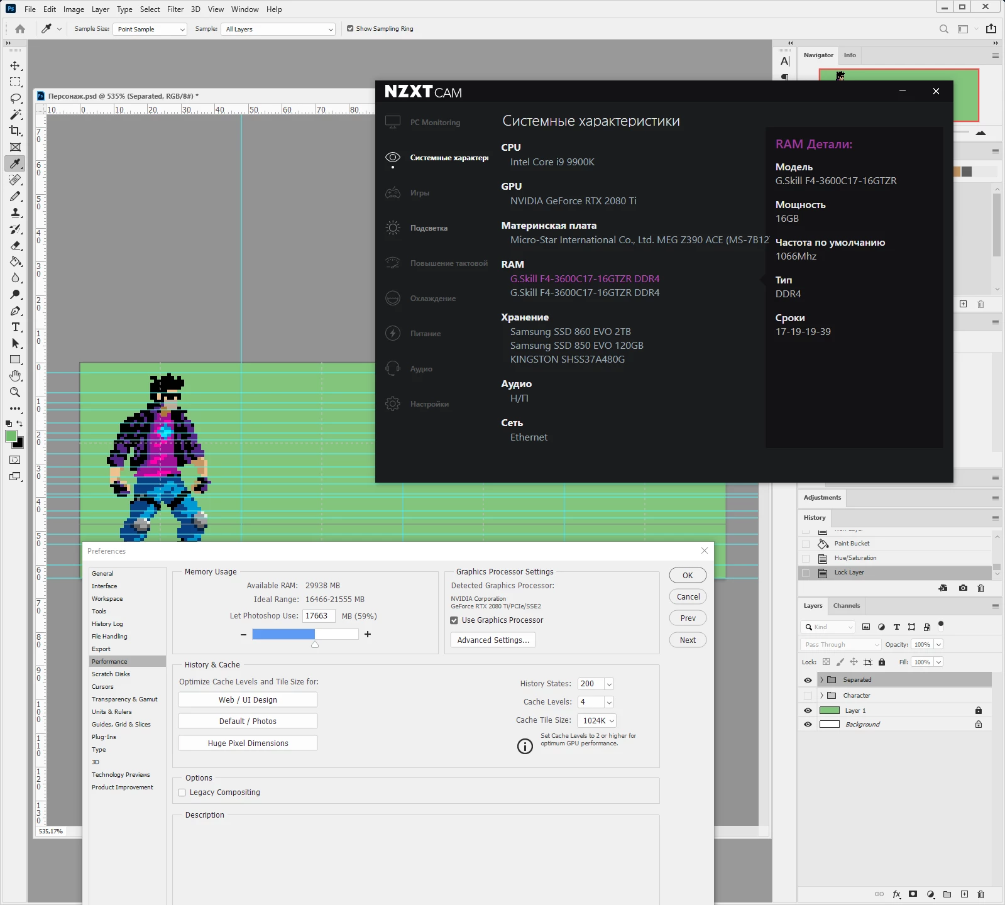Open Advanced Settings for graphics processor
The height and width of the screenshot is (905, 1005).
[x=493, y=640]
